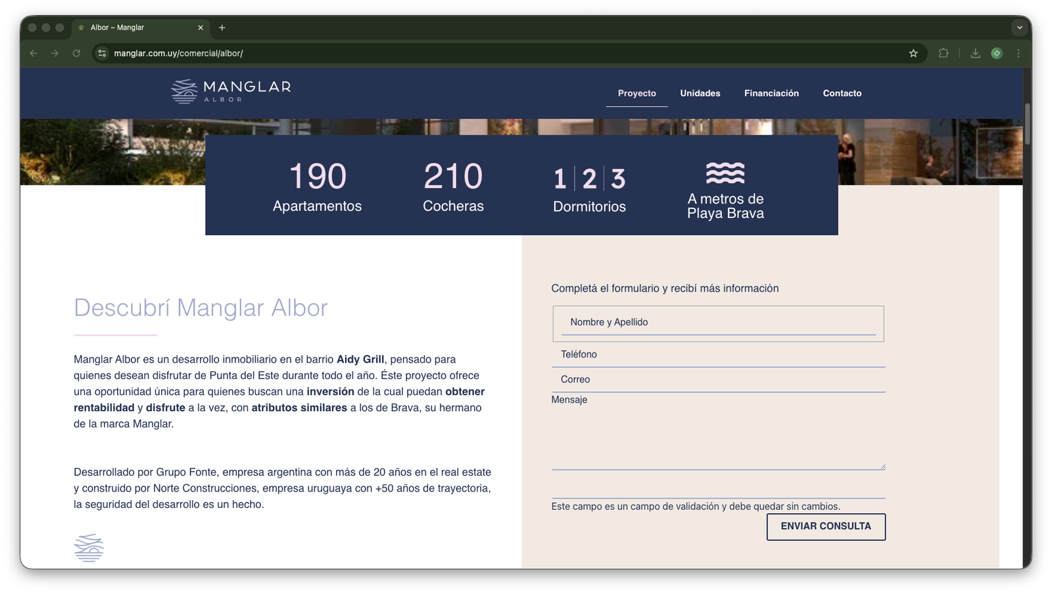Click the site information icon in address bar
1052x594 pixels.
pos(102,53)
